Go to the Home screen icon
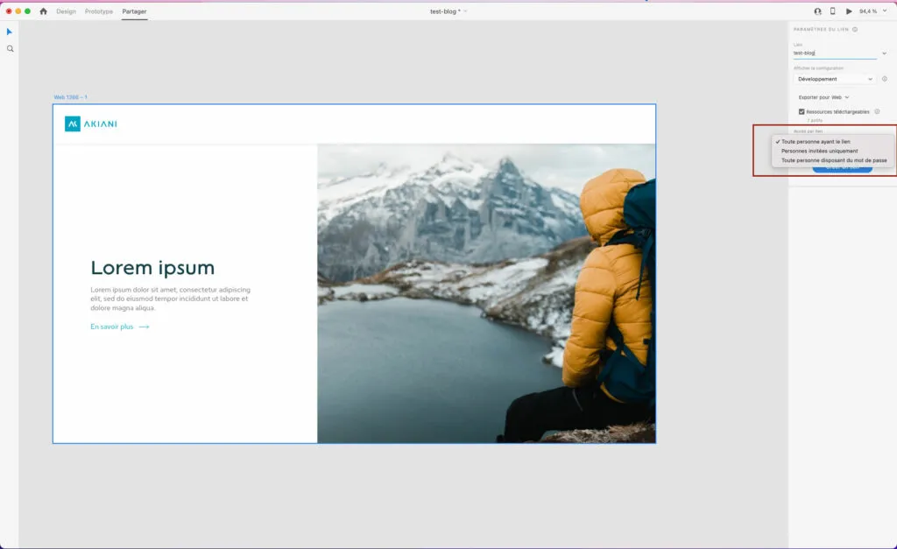Image resolution: width=897 pixels, height=549 pixels. [44, 11]
